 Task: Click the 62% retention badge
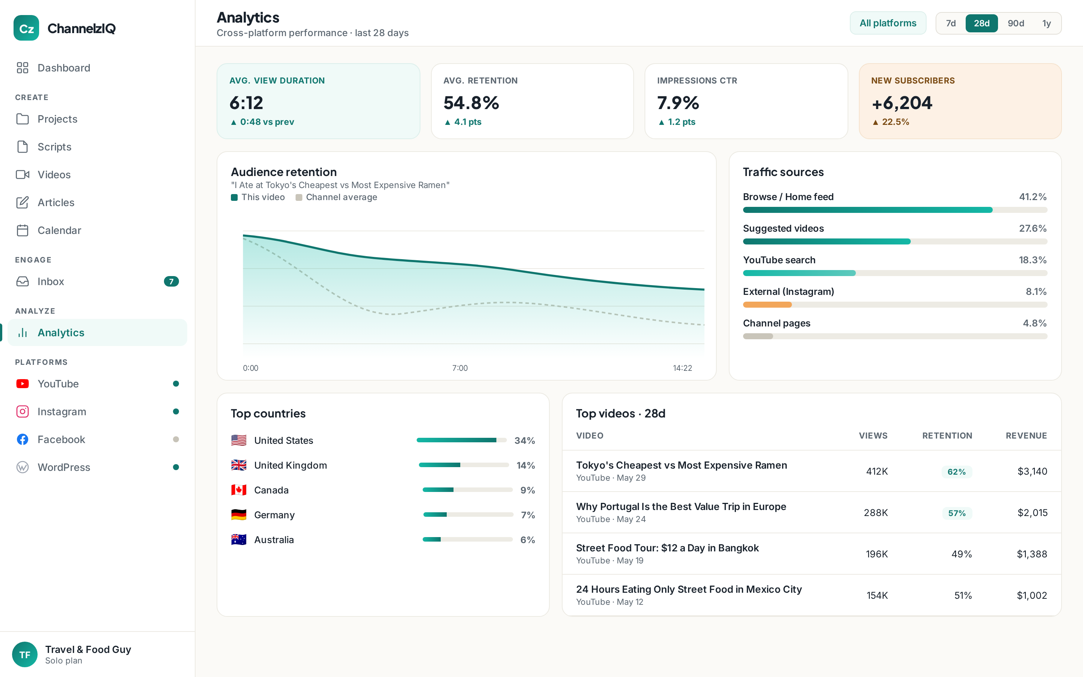(956, 472)
